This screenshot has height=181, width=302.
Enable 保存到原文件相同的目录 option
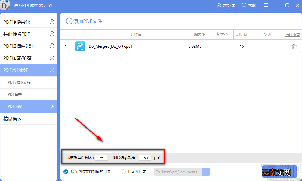66,172
